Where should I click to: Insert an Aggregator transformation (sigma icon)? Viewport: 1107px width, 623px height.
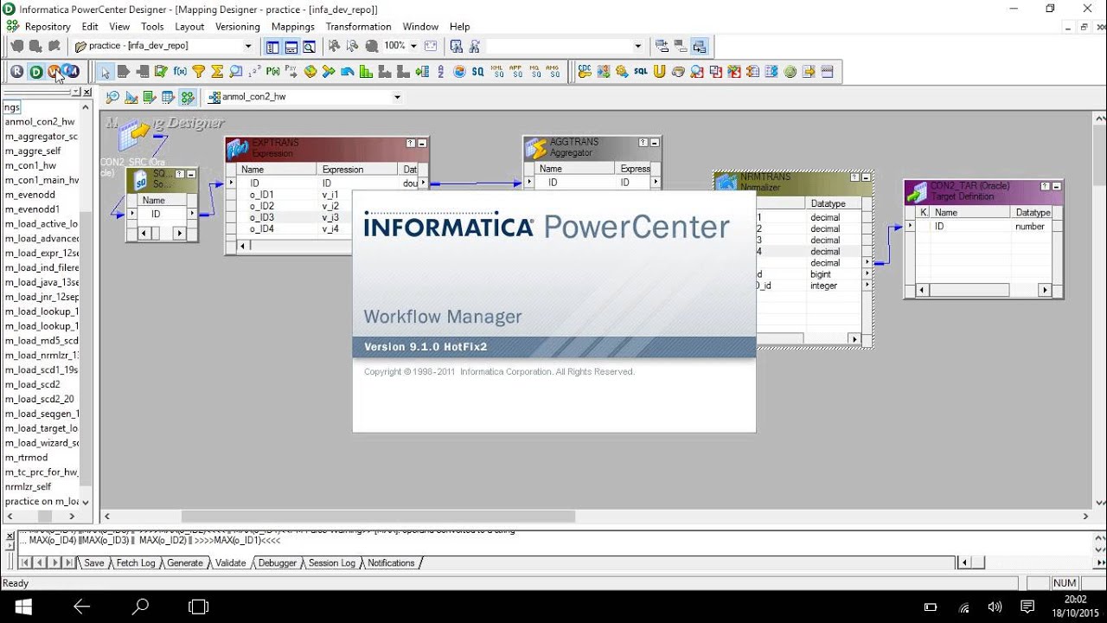coord(218,72)
